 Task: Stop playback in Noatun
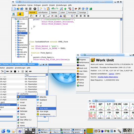(x=15, y=71)
